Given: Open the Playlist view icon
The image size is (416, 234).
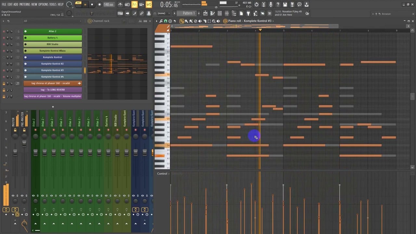Looking at the screenshot, I should (x=205, y=13).
